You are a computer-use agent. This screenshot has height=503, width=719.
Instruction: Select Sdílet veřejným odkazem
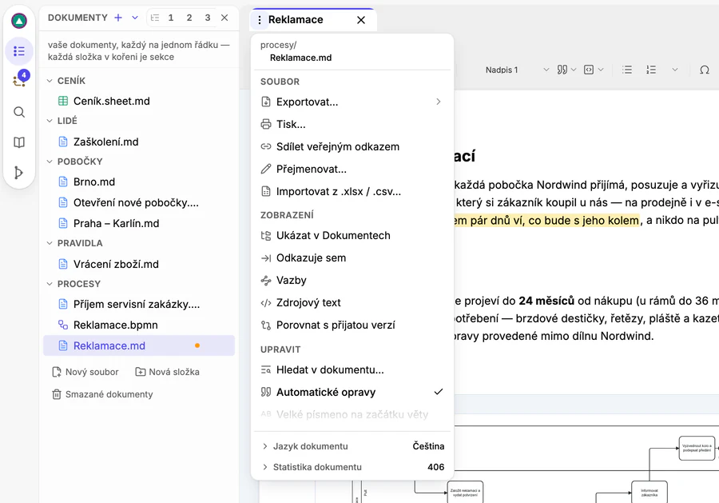352,147
